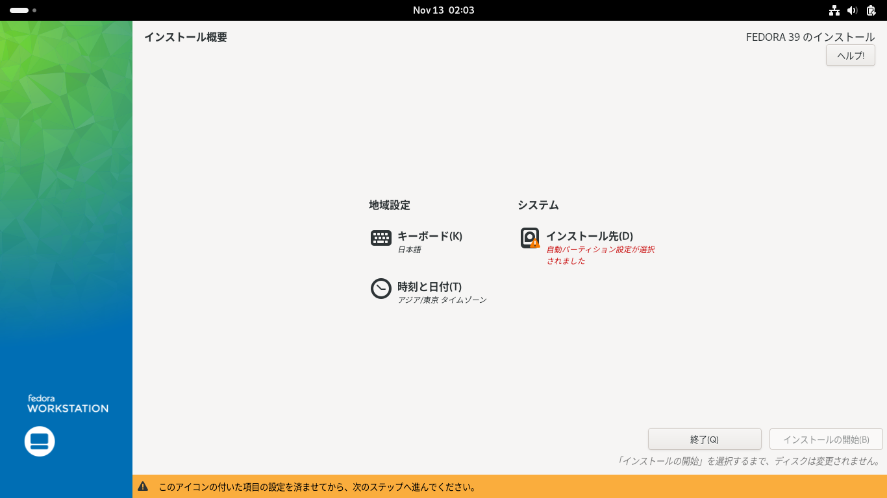887x498 pixels.
Task: Click the ヘルプ! help button
Action: click(851, 55)
